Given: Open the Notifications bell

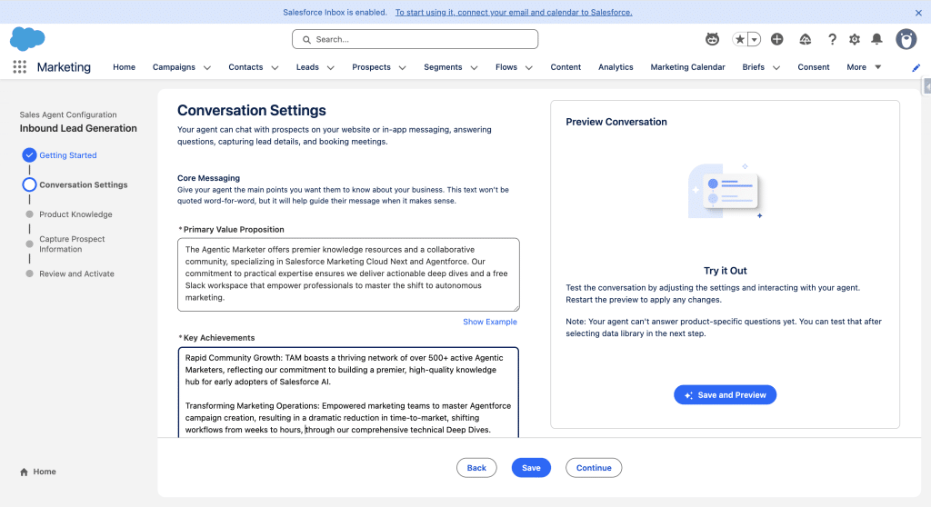Looking at the screenshot, I should (876, 39).
